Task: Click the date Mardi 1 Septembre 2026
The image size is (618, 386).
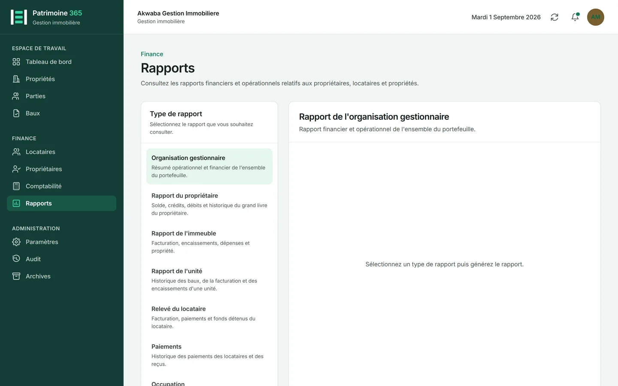Action: [x=506, y=17]
